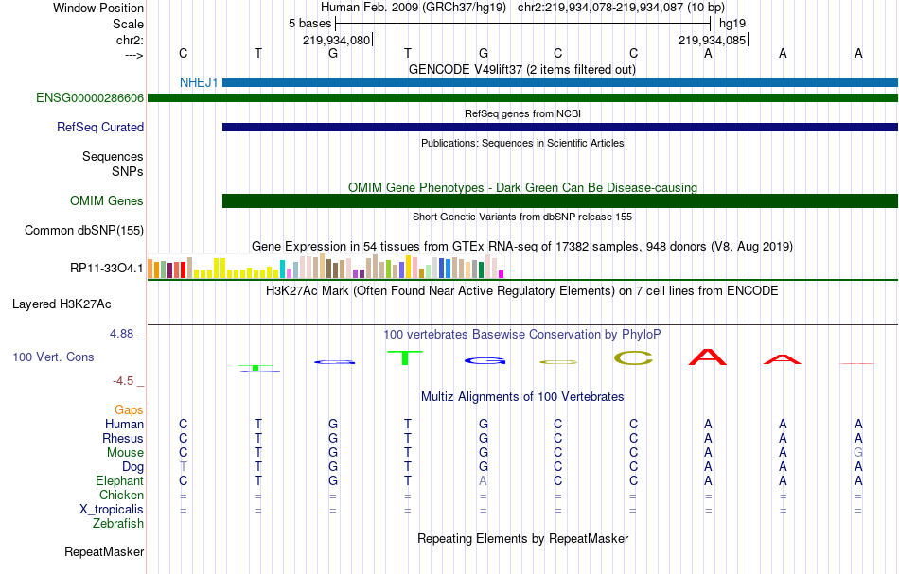Select the Elephant species row label

(120, 480)
